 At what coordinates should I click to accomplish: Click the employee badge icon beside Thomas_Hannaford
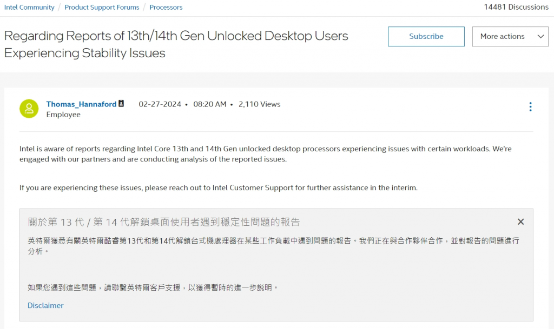[121, 103]
